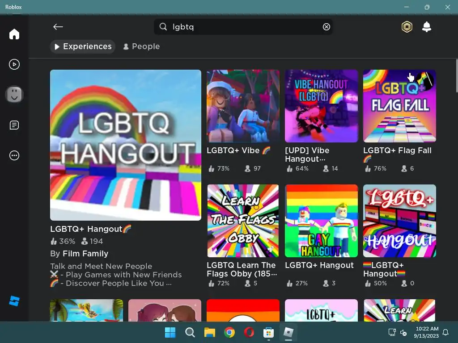This screenshot has height=343, width=458.
Task: Open the Avatar face icon in sidebar
Action: 14,95
